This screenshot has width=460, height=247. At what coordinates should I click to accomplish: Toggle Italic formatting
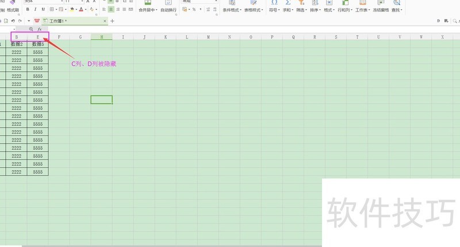(35, 9)
